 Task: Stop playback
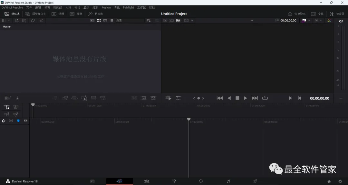tap(237, 98)
